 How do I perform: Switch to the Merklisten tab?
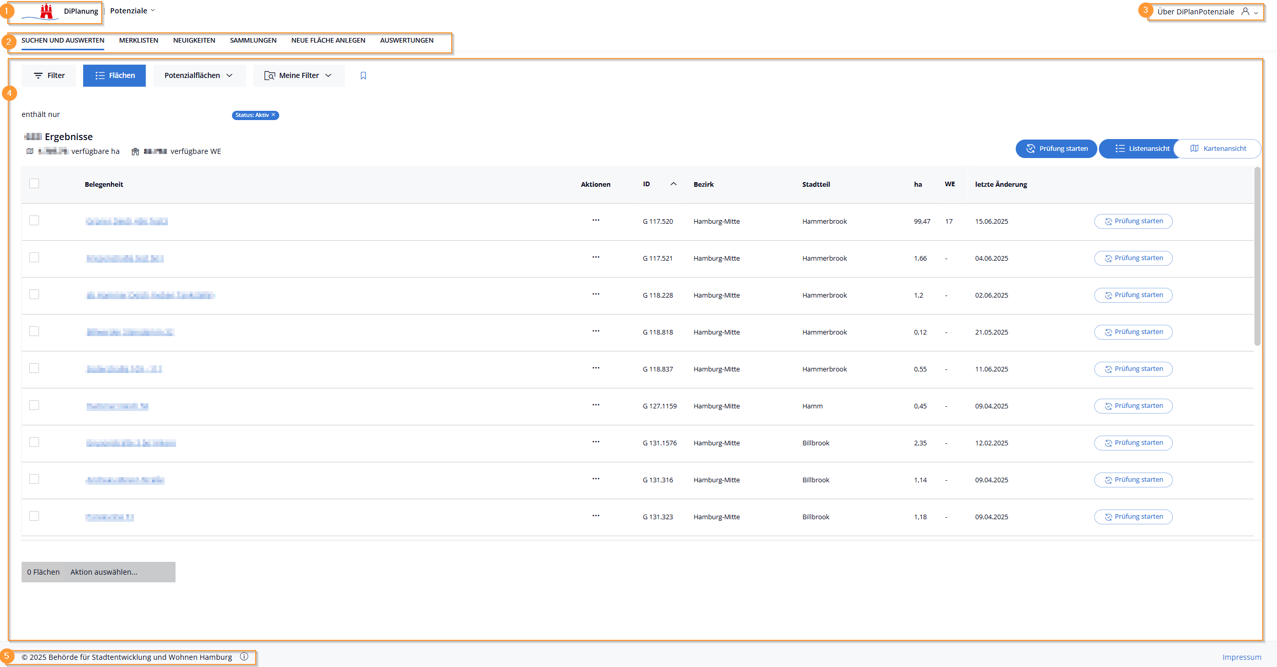[x=139, y=41]
